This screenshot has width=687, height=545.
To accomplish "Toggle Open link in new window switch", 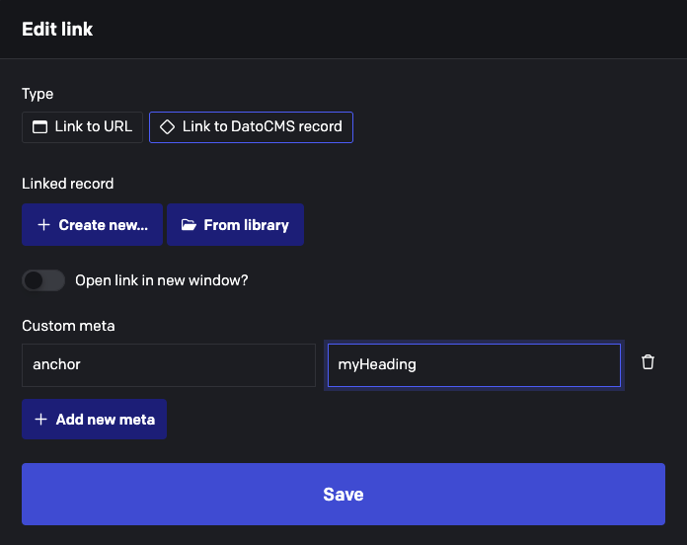I will click(x=43, y=280).
